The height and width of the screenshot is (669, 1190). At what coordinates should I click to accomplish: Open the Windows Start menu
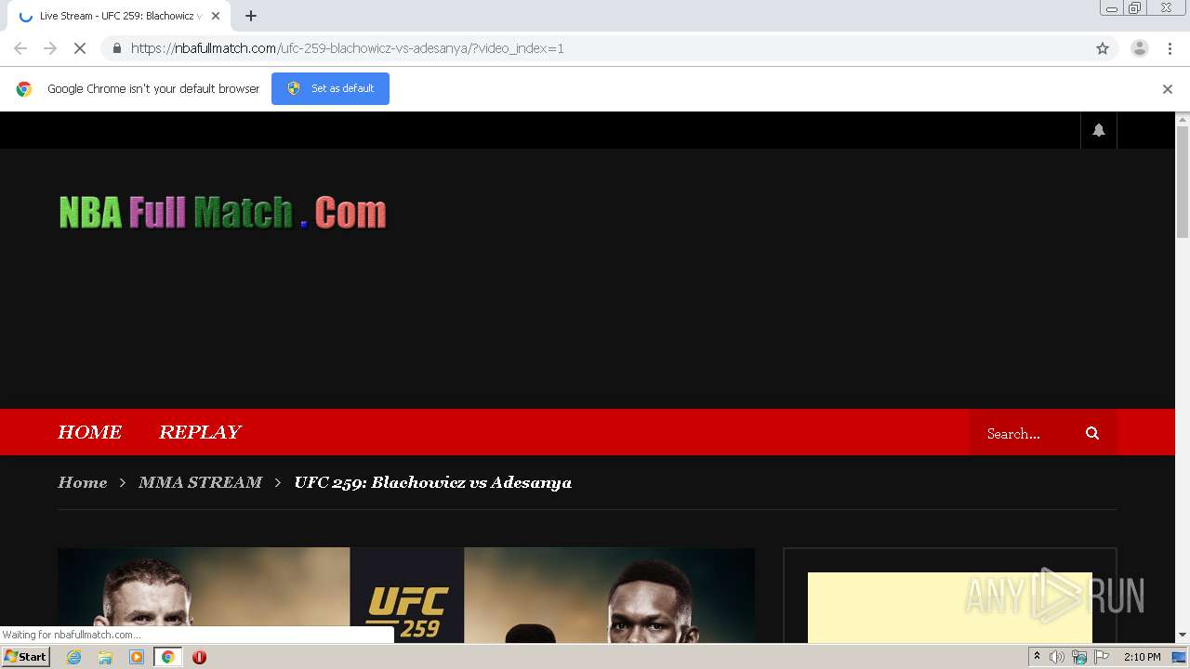[x=25, y=656]
